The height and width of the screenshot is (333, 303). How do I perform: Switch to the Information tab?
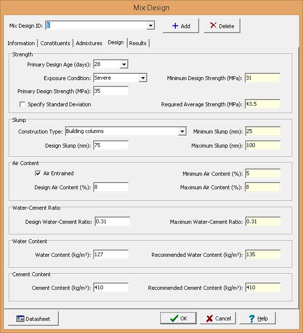coord(21,43)
